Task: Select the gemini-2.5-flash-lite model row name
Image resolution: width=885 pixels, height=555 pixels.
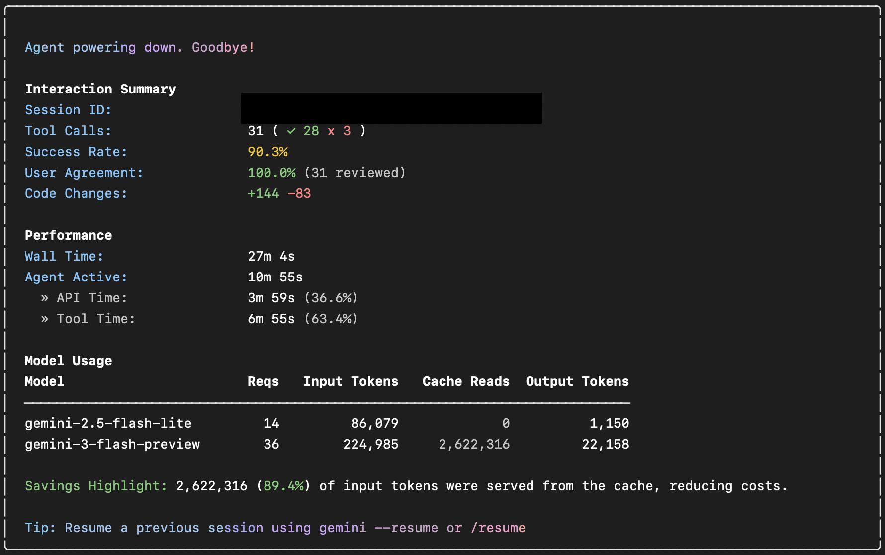Action: click(108, 424)
